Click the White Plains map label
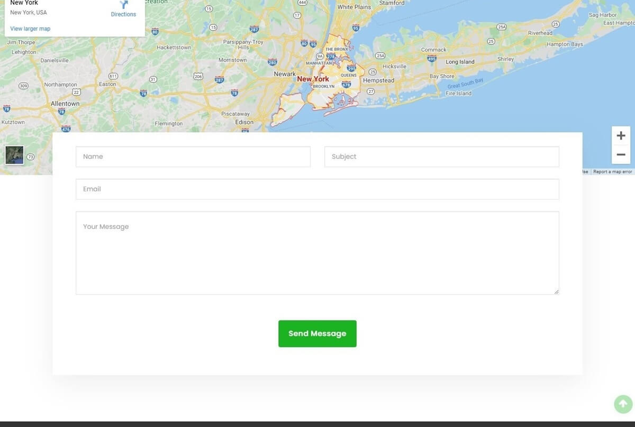The height and width of the screenshot is (427, 635). 355,7
